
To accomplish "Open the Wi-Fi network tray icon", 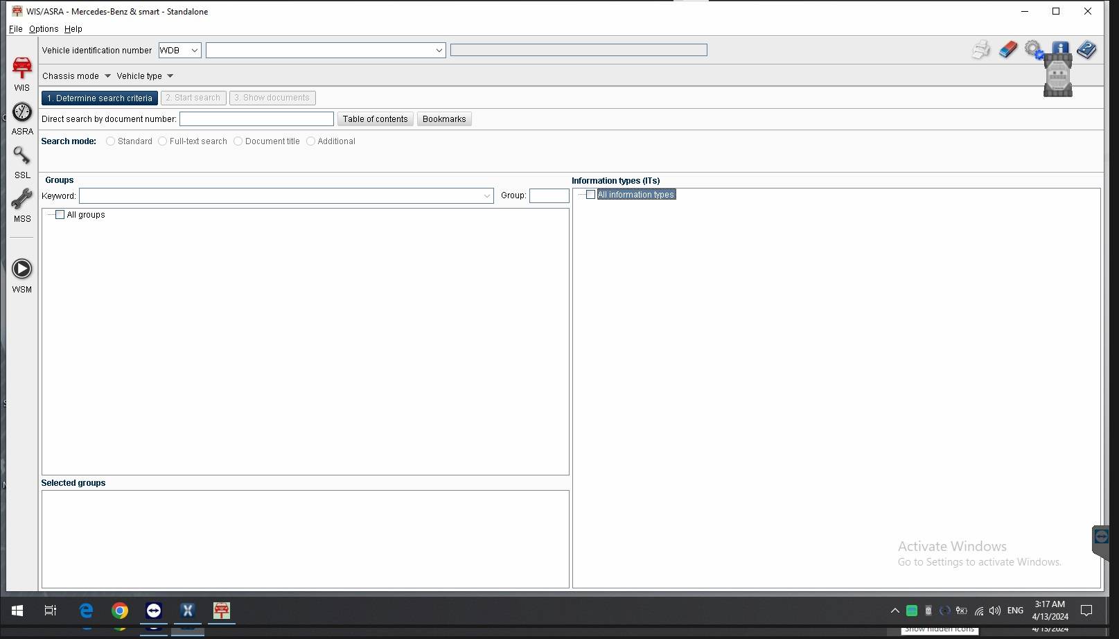I will point(979,611).
